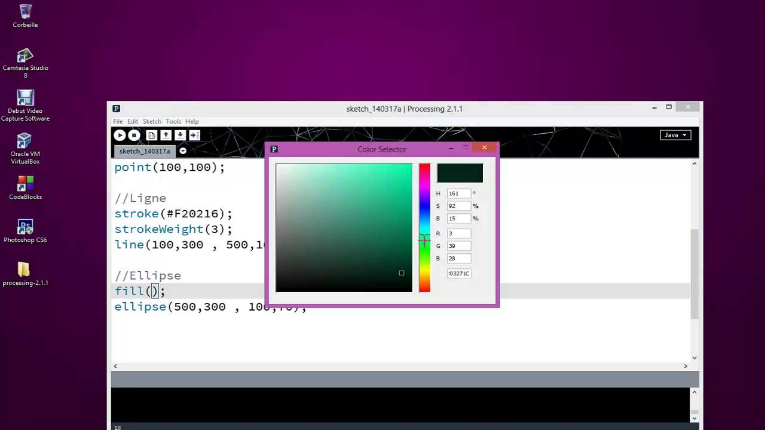The width and height of the screenshot is (765, 430).
Task: Open the Edit menu
Action: [x=133, y=121]
